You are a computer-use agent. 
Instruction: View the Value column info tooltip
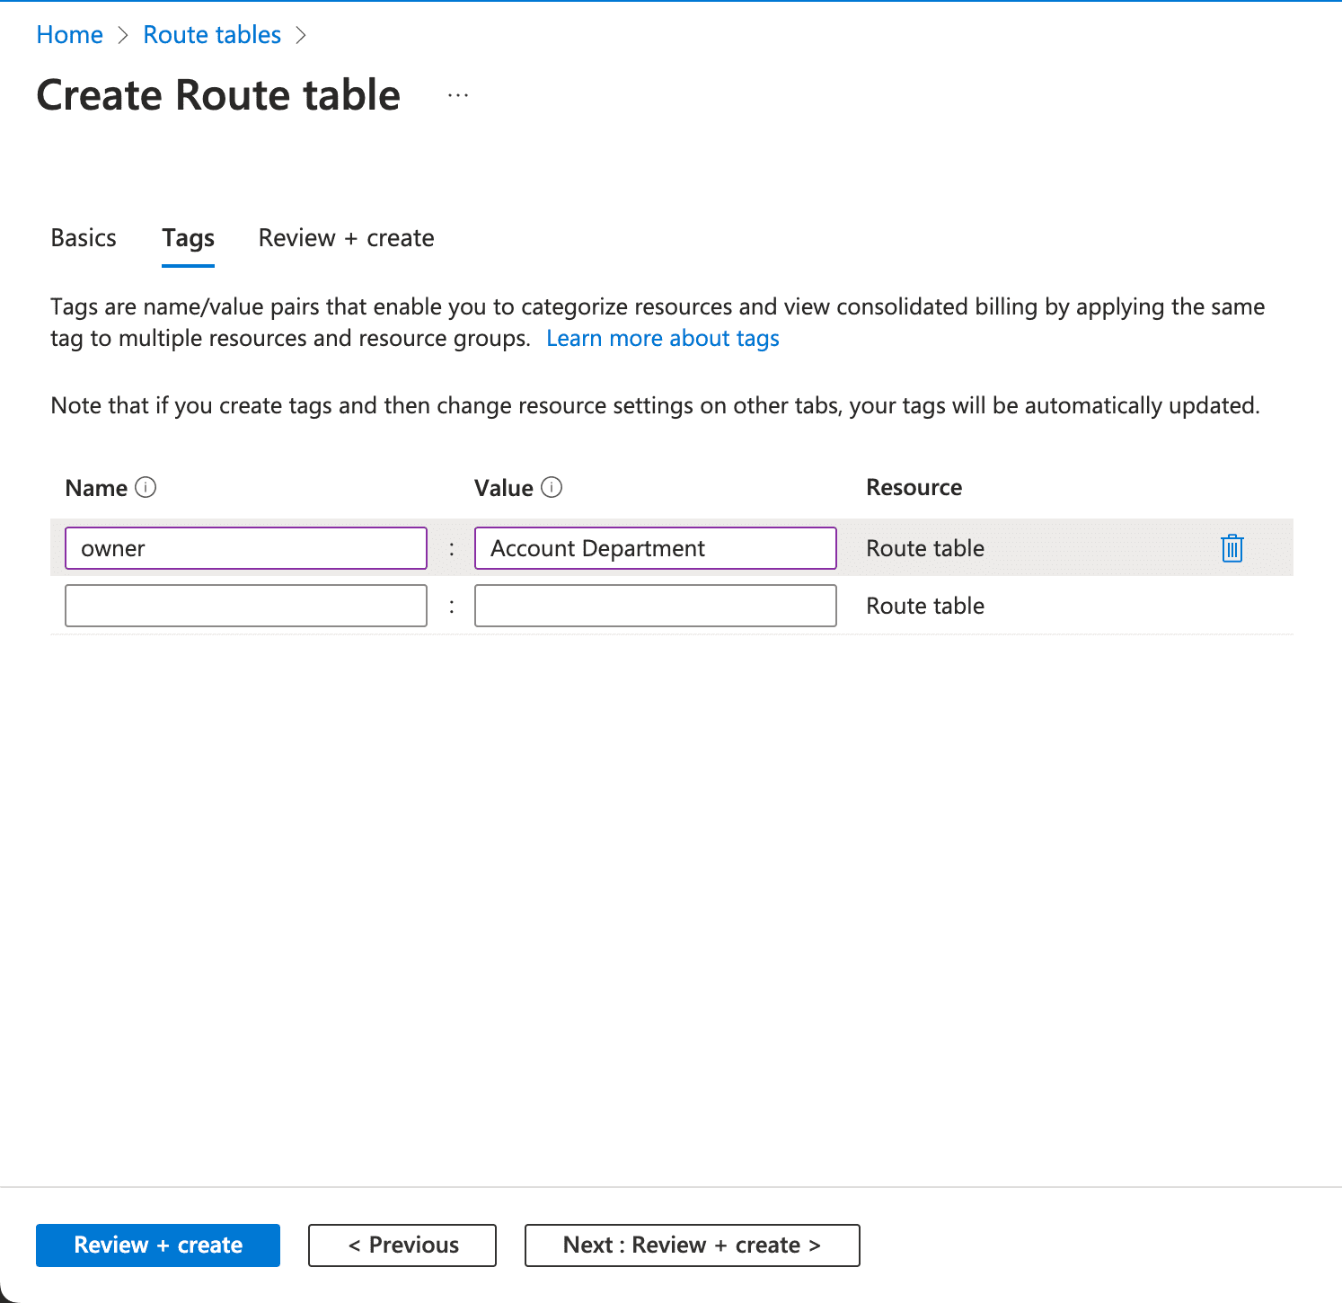pyautogui.click(x=553, y=487)
